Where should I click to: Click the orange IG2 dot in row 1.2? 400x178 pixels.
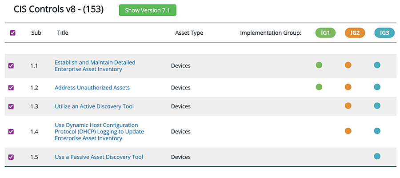348,87
